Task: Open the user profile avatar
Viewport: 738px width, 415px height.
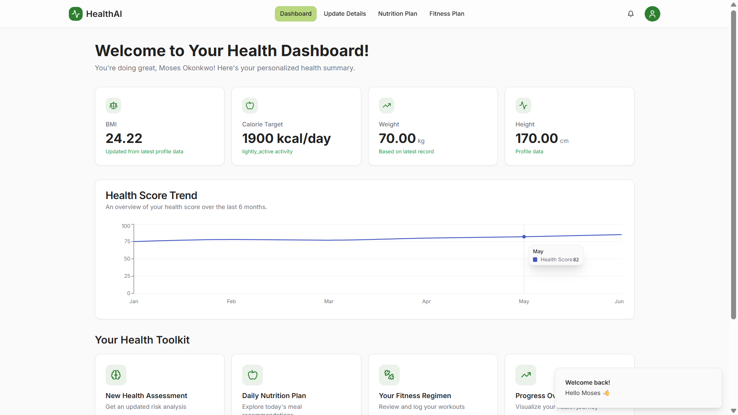Action: coord(652,14)
